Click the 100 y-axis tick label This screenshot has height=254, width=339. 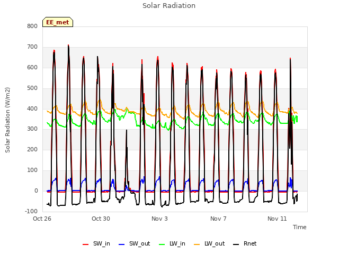32,170
